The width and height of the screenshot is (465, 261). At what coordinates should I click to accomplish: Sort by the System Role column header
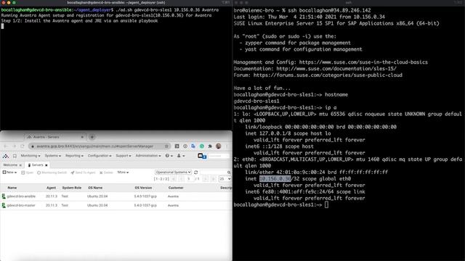point(72,188)
